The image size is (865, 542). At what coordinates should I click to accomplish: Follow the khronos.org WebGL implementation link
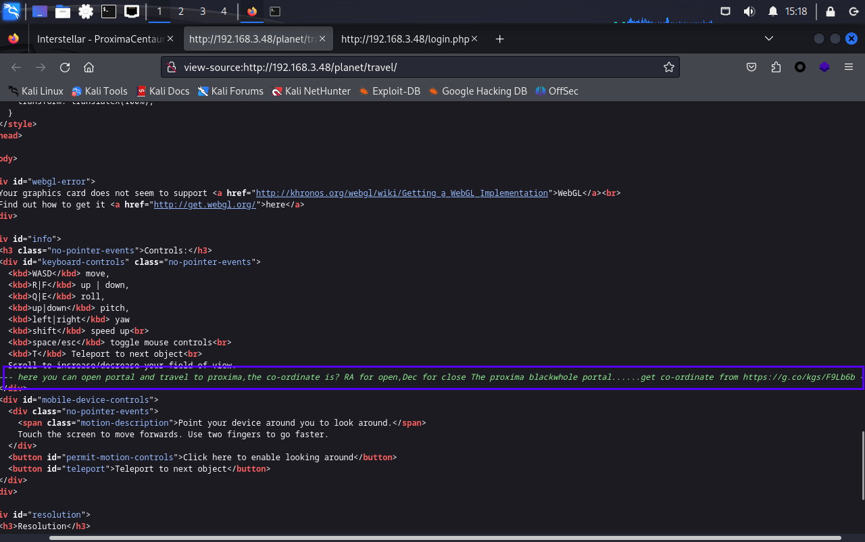[402, 193]
